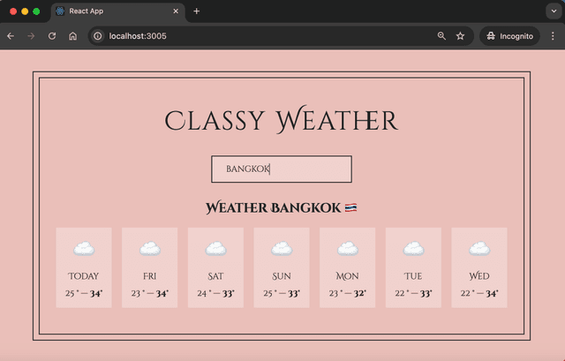Select the TUE day label
This screenshot has height=361, width=565.
tap(413, 276)
